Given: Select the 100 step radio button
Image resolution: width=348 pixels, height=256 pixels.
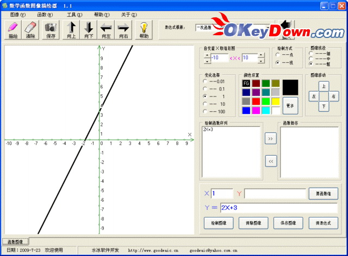Looking at the screenshot, I should tap(205, 111).
